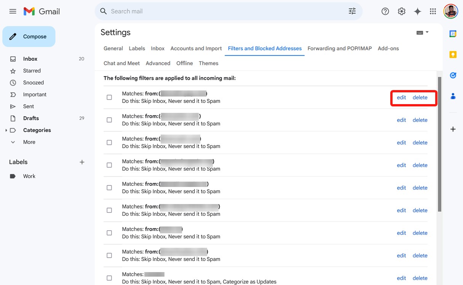
Task: Select the second filter's checkbox
Action: pyautogui.click(x=109, y=120)
